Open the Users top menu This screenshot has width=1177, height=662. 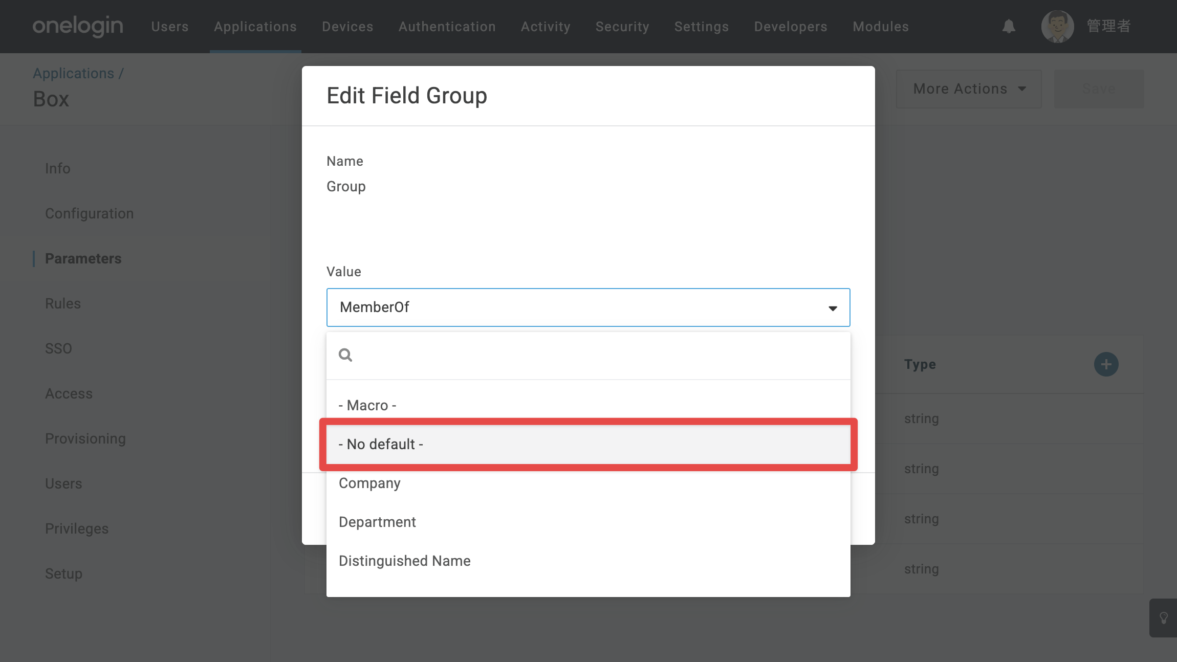point(170,27)
